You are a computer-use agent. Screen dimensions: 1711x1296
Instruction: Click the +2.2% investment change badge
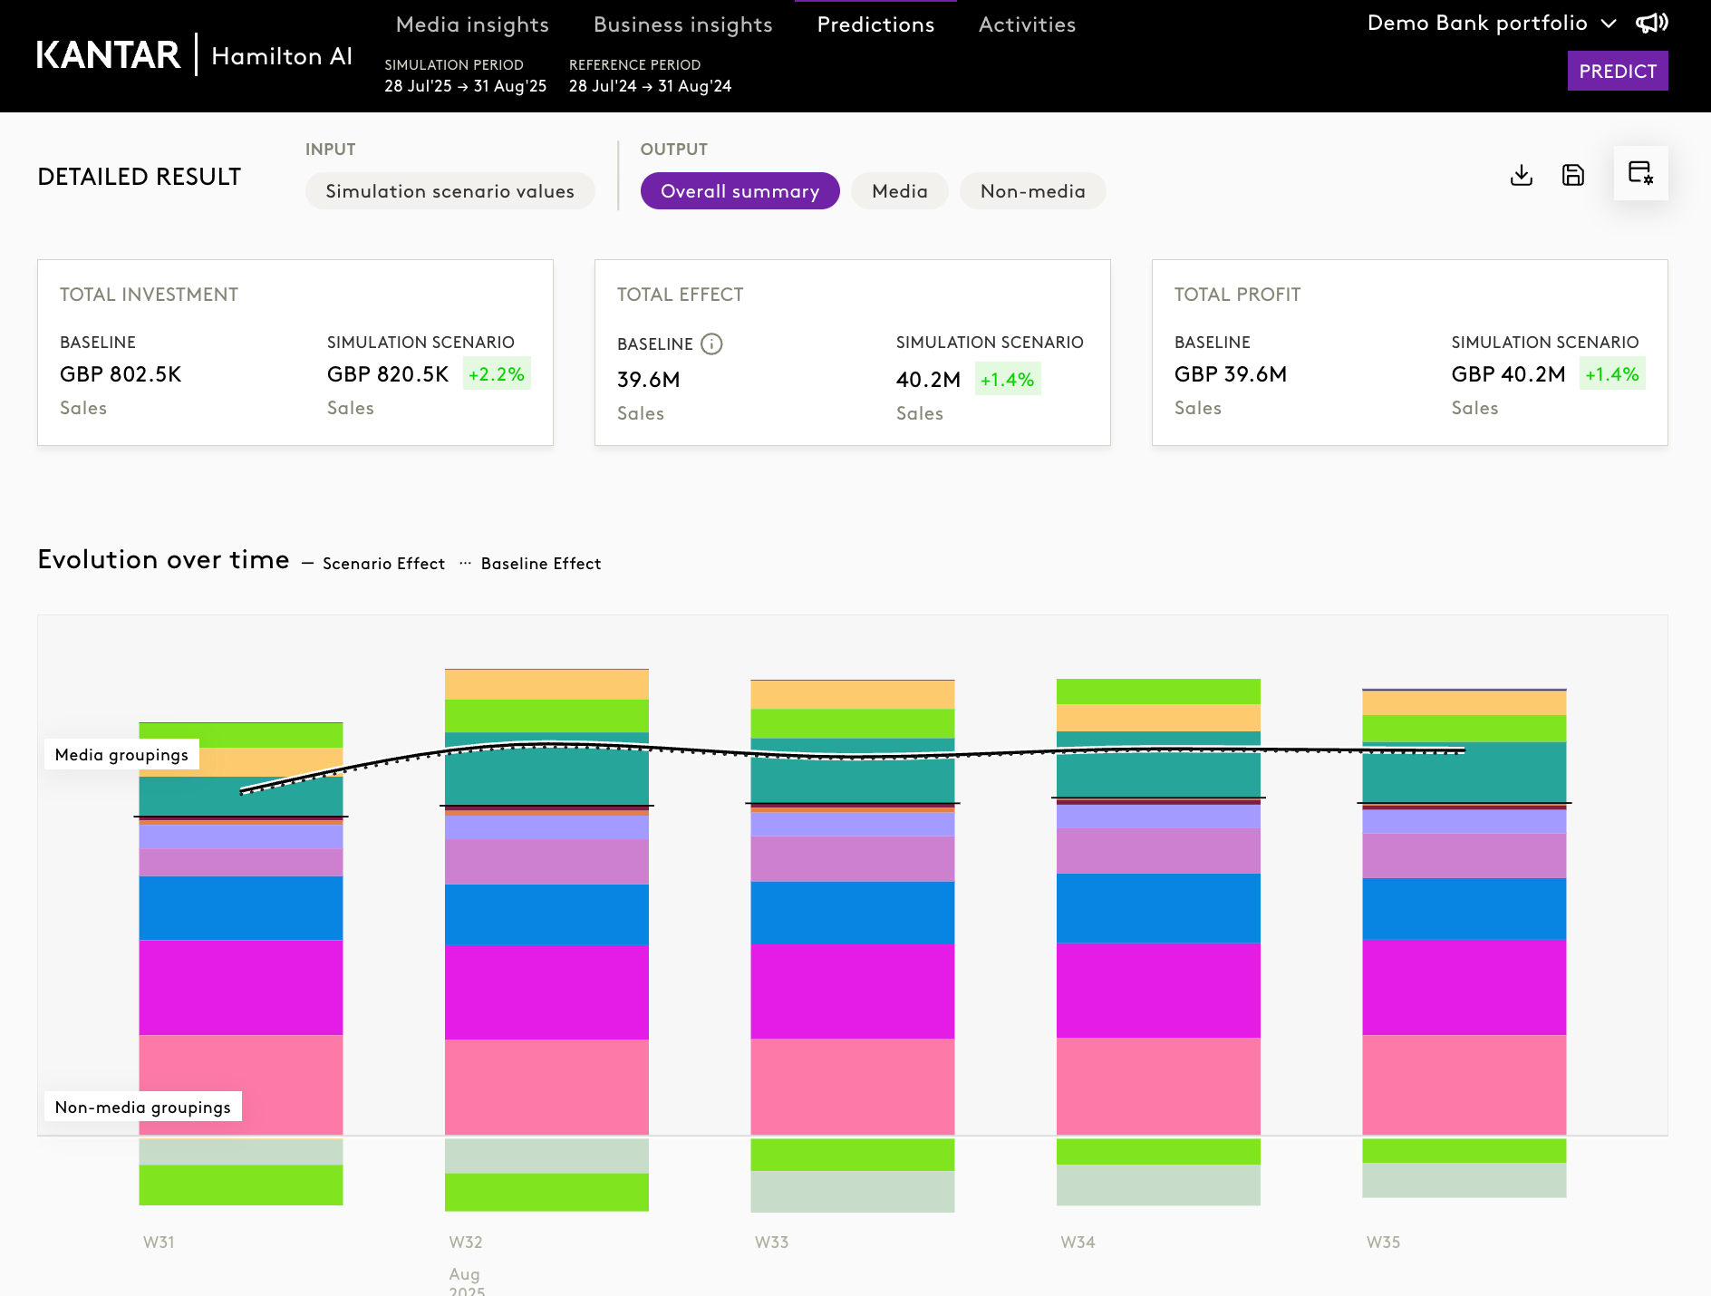[497, 374]
